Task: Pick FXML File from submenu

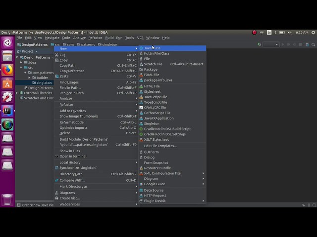Action: [172, 75]
